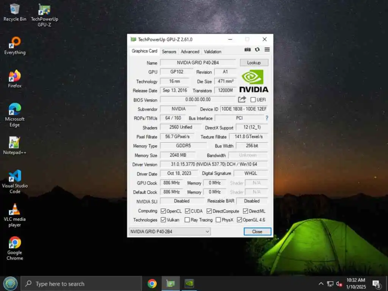Open Chrome from the taskbar
Screen dimensions: 388x291
152,283
